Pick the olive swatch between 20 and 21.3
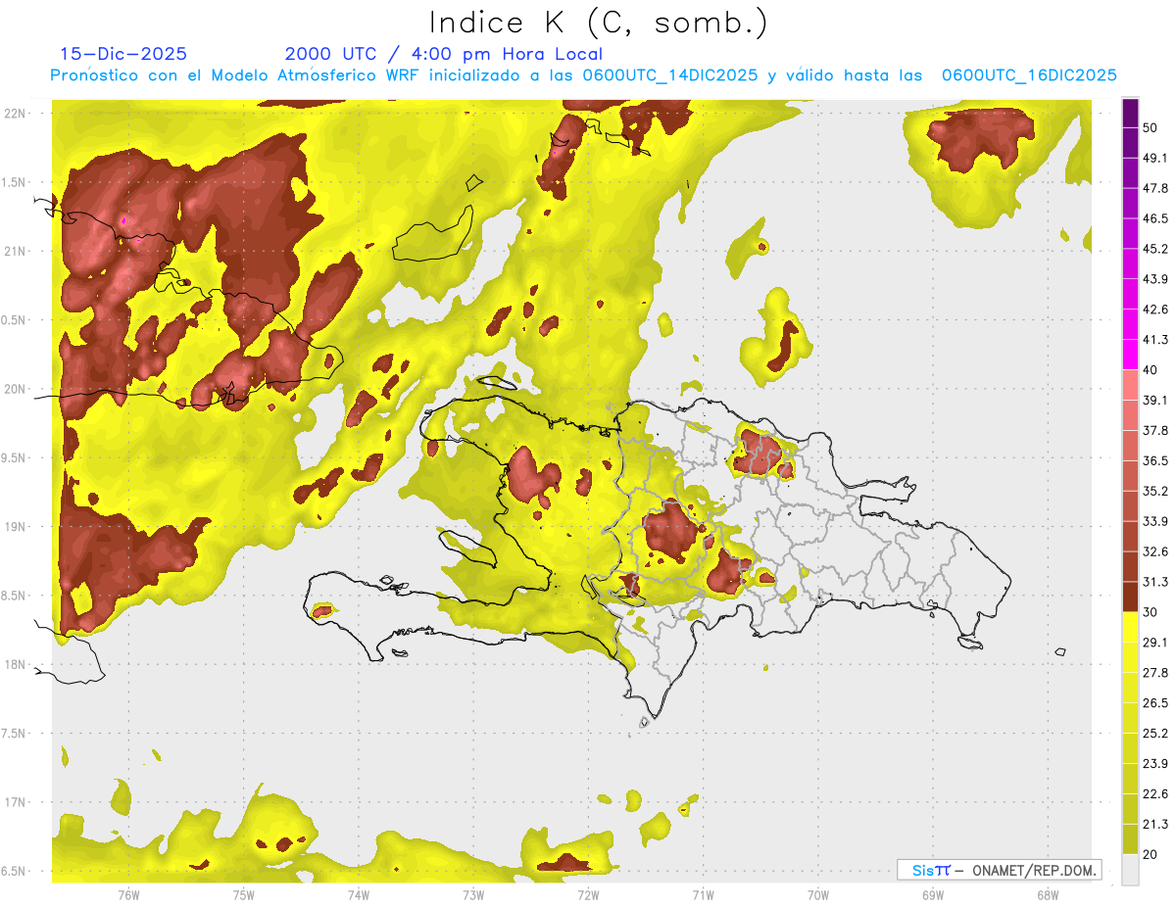Screen dimensions: 1176x908 pyautogui.click(x=1130, y=838)
